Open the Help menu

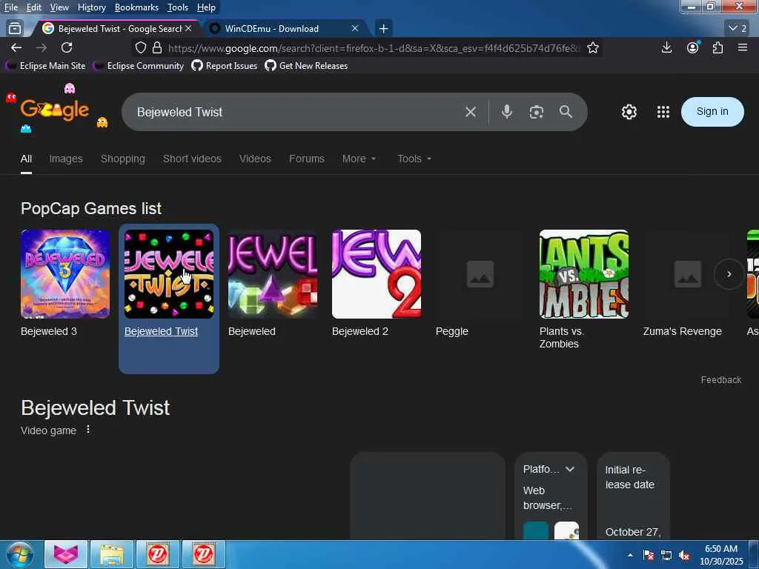[x=206, y=7]
